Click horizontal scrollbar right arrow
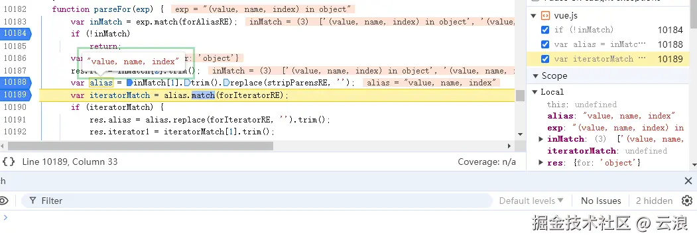The height and width of the screenshot is (241, 697). click(x=509, y=146)
